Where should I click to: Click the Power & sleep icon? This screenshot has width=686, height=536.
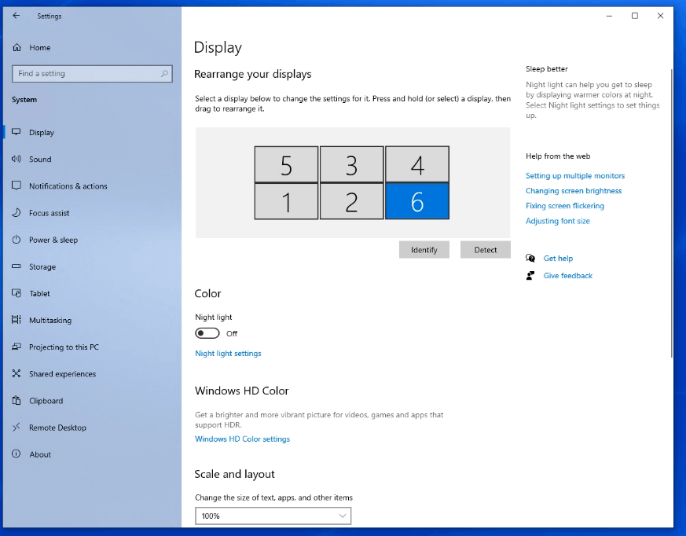tap(17, 240)
